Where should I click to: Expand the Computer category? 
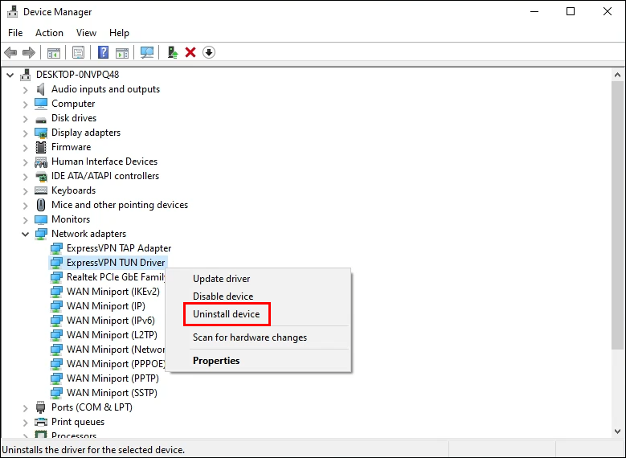[x=26, y=104]
